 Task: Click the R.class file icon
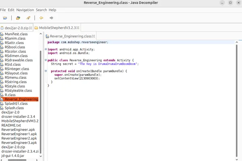pyautogui.click(x=2, y=95)
